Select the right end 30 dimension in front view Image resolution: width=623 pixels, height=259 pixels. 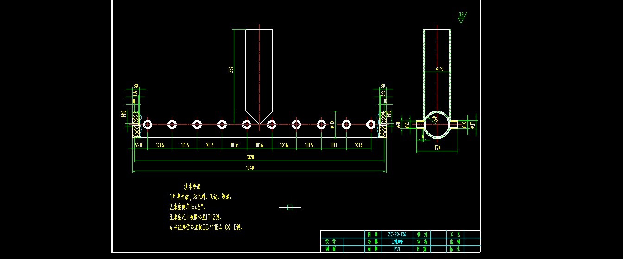point(383,86)
